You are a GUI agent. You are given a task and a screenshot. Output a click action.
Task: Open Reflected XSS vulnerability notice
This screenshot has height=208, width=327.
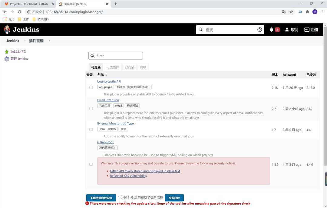pos(128,176)
